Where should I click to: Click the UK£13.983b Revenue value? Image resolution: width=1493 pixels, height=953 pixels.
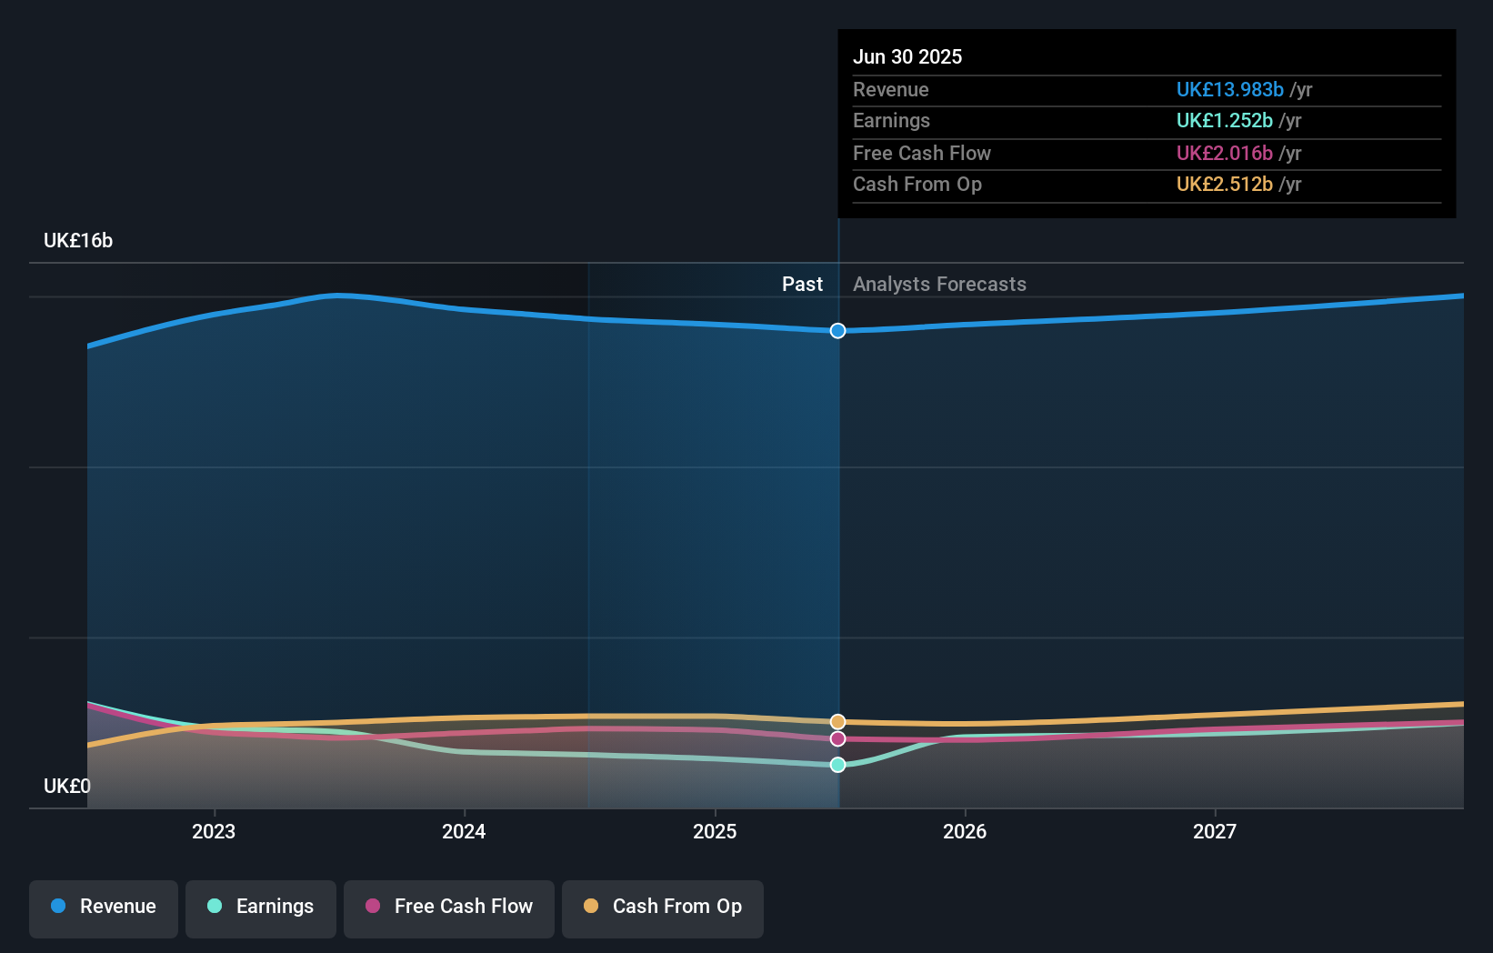tap(1230, 90)
